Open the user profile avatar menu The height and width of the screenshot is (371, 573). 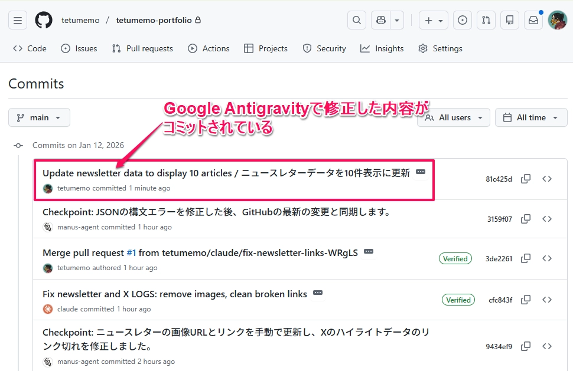[x=557, y=20]
